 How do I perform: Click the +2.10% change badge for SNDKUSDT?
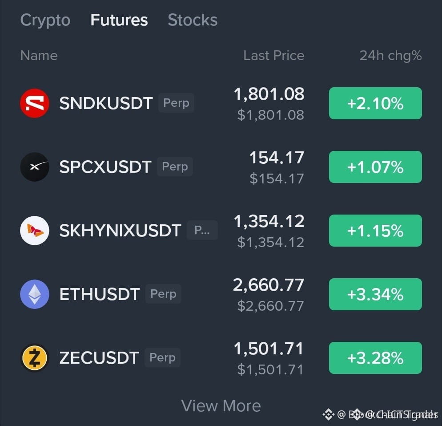375,103
